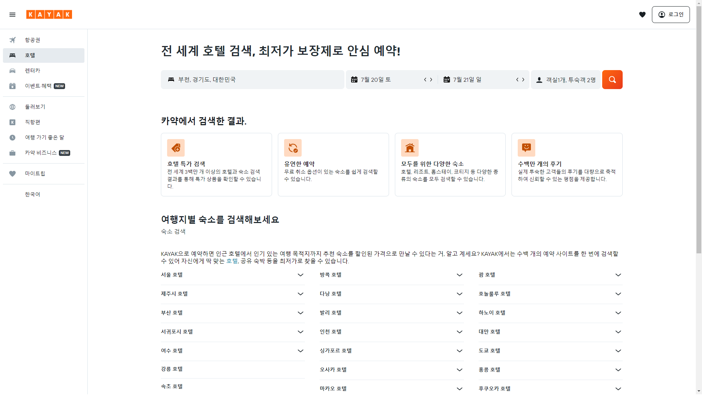Expand the 도쿄 호텔 section

point(618,351)
